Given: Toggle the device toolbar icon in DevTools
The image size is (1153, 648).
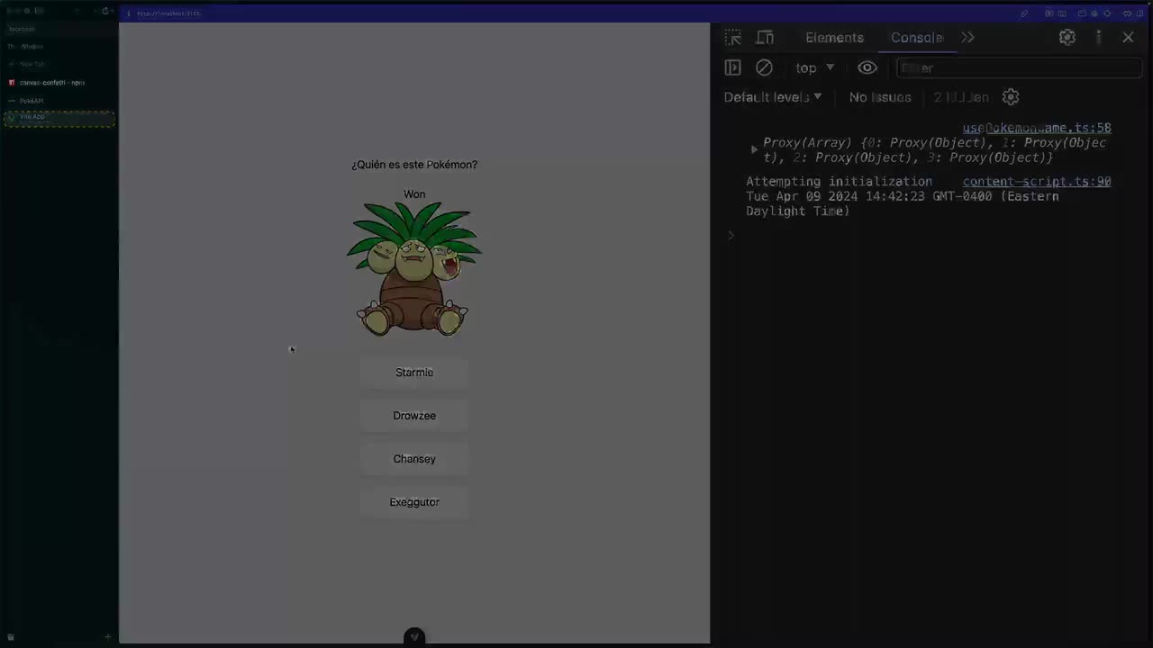Looking at the screenshot, I should pyautogui.click(x=765, y=38).
